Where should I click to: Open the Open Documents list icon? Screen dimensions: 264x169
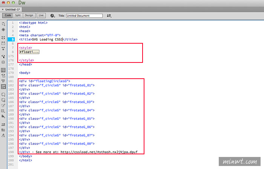[x=3, y=23]
